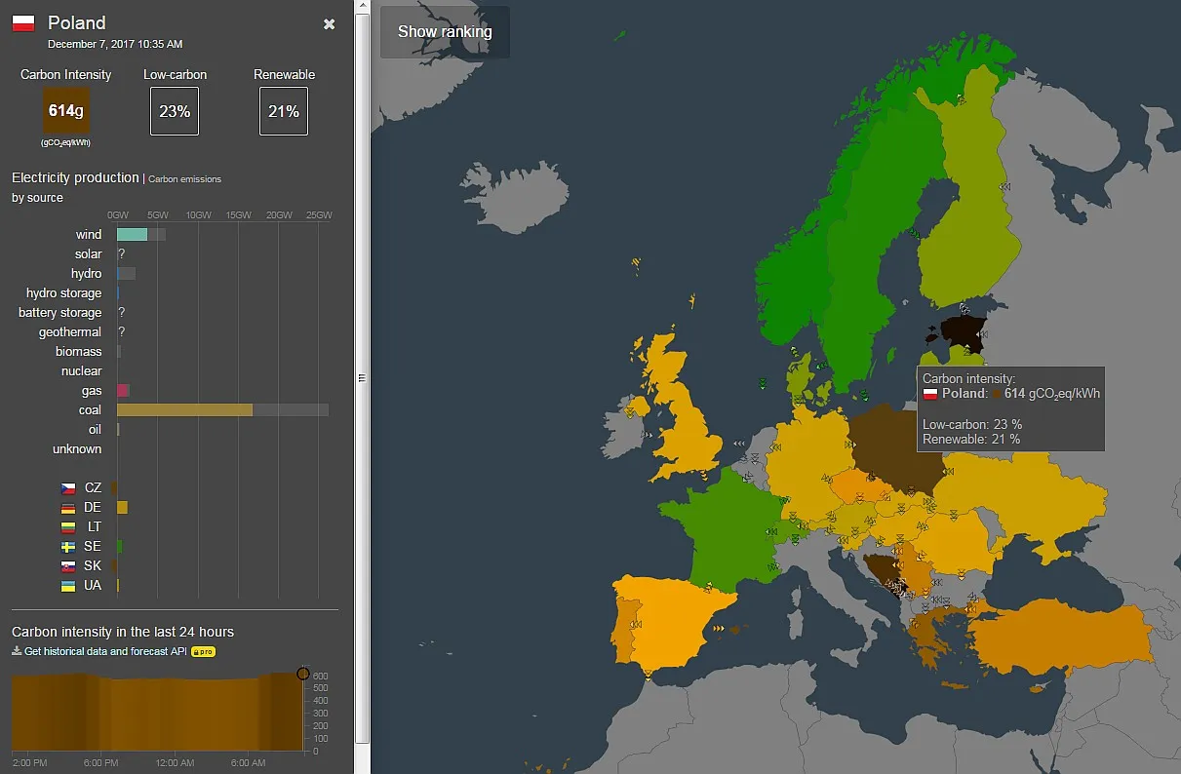This screenshot has height=774, width=1181.
Task: Click the DE flag icon in the exchange list
Action: (x=67, y=507)
